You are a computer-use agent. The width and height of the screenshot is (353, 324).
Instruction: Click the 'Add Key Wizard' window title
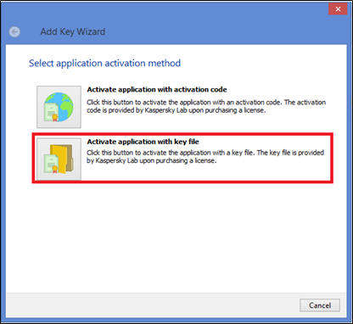pos(73,31)
